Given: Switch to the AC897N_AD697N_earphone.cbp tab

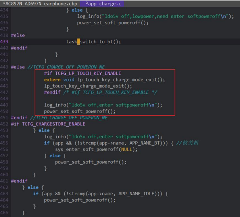Looking at the screenshot, I should point(40,4).
